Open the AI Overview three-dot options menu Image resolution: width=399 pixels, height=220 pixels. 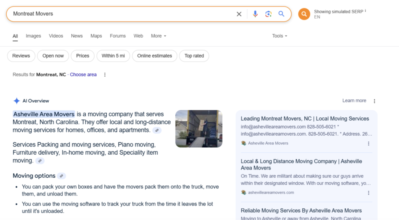(374, 101)
